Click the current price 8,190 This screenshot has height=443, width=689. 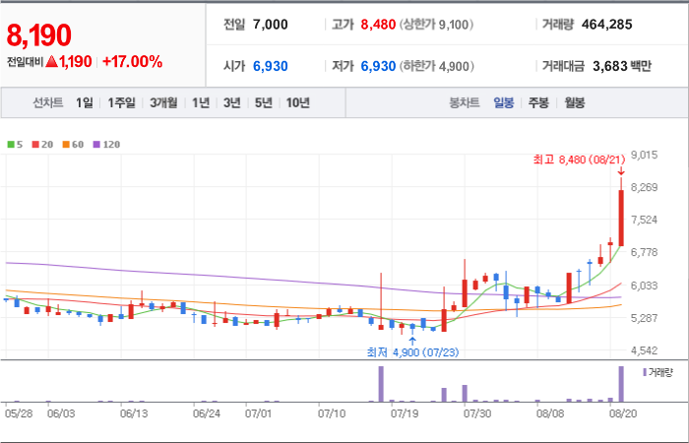click(x=38, y=35)
